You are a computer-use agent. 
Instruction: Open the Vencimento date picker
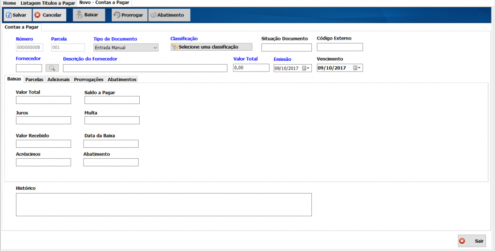[357, 68]
